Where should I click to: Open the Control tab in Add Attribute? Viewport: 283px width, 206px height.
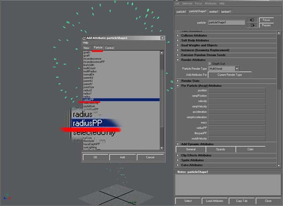(110, 48)
